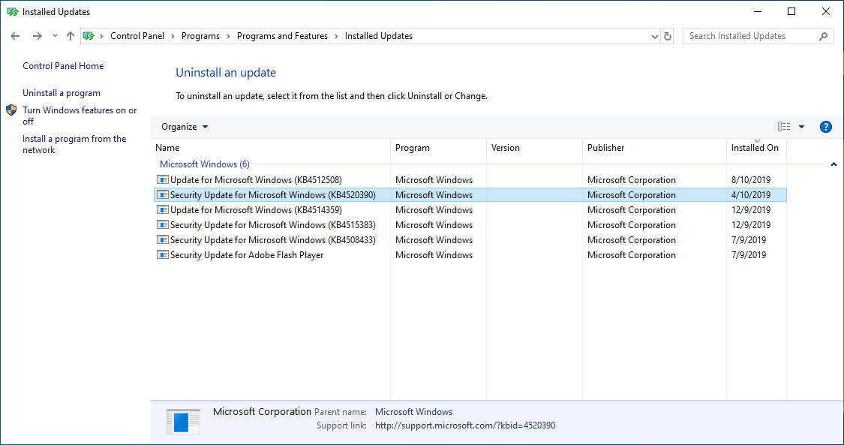The height and width of the screenshot is (445, 844).
Task: Select Installed Updates breadcrumb segment
Action: (378, 36)
